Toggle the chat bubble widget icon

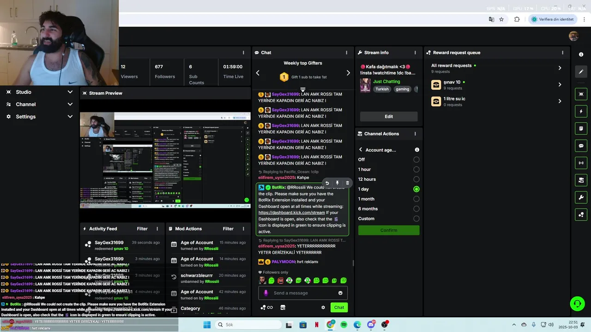coord(581,146)
